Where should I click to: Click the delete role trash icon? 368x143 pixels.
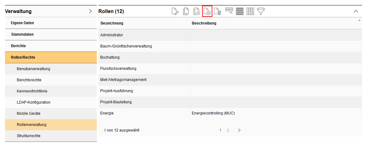point(218,11)
